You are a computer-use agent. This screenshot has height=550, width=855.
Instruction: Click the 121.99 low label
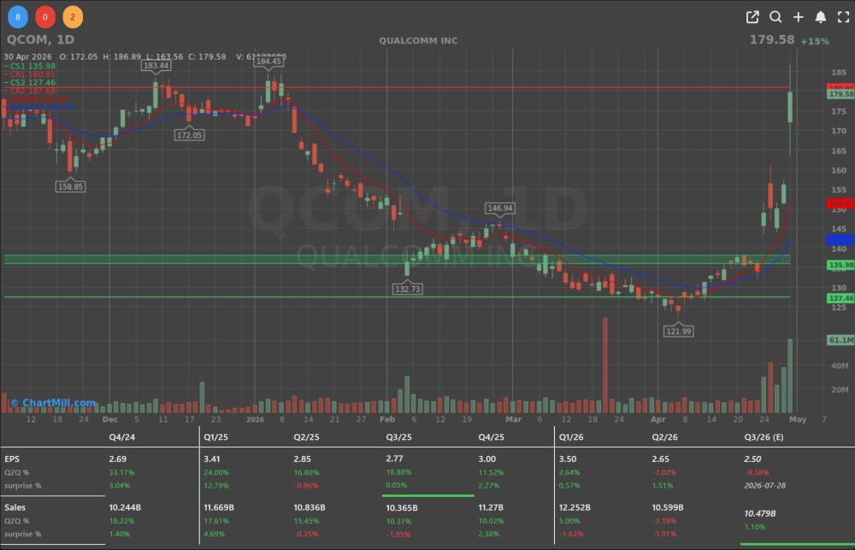click(x=678, y=331)
